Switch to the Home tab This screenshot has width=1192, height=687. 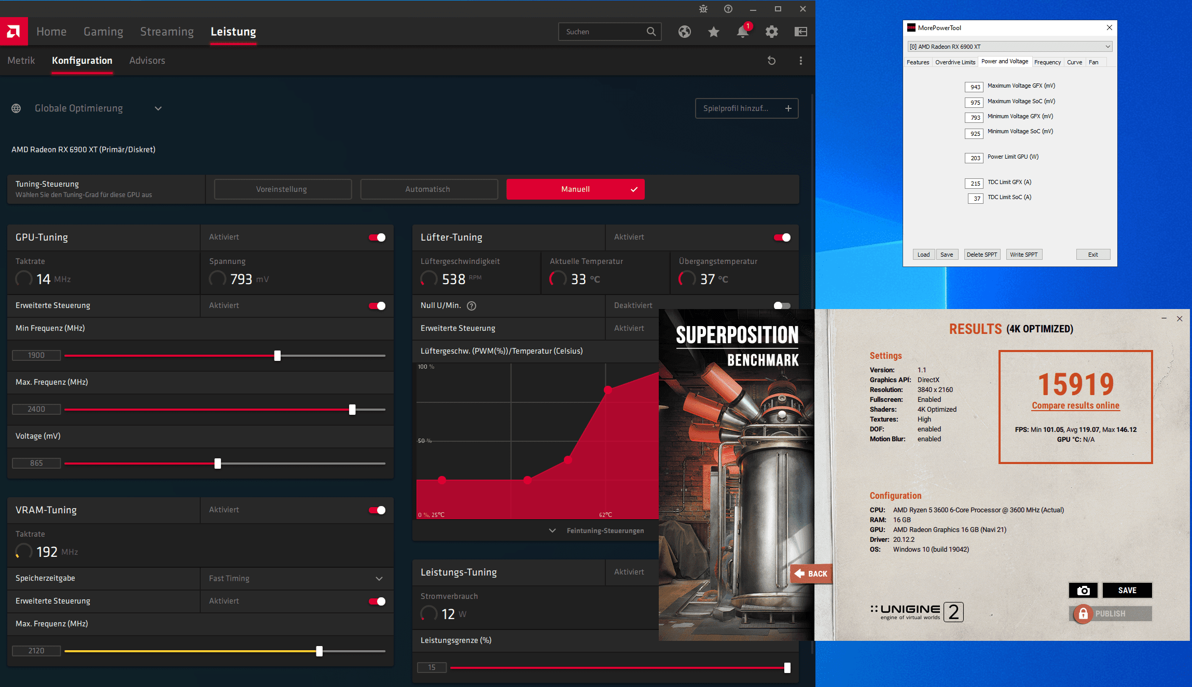coord(51,32)
